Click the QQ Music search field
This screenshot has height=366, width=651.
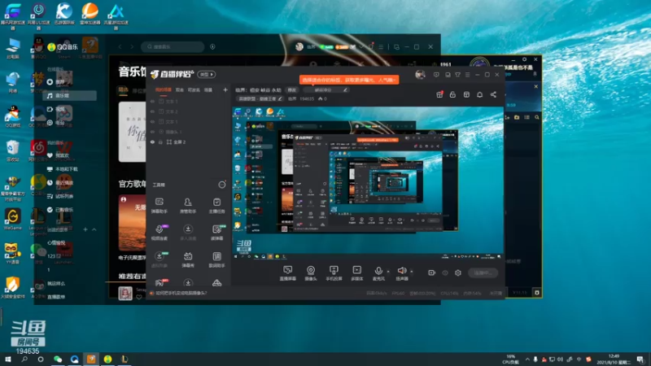pos(173,47)
